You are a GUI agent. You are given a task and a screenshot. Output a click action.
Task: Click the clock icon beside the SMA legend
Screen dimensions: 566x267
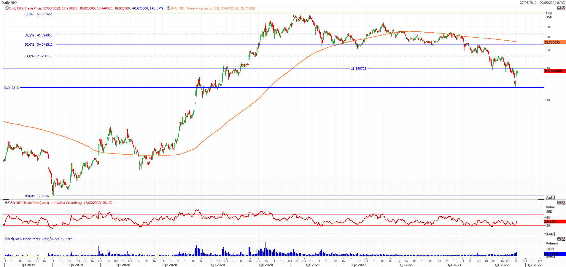pos(168,8)
